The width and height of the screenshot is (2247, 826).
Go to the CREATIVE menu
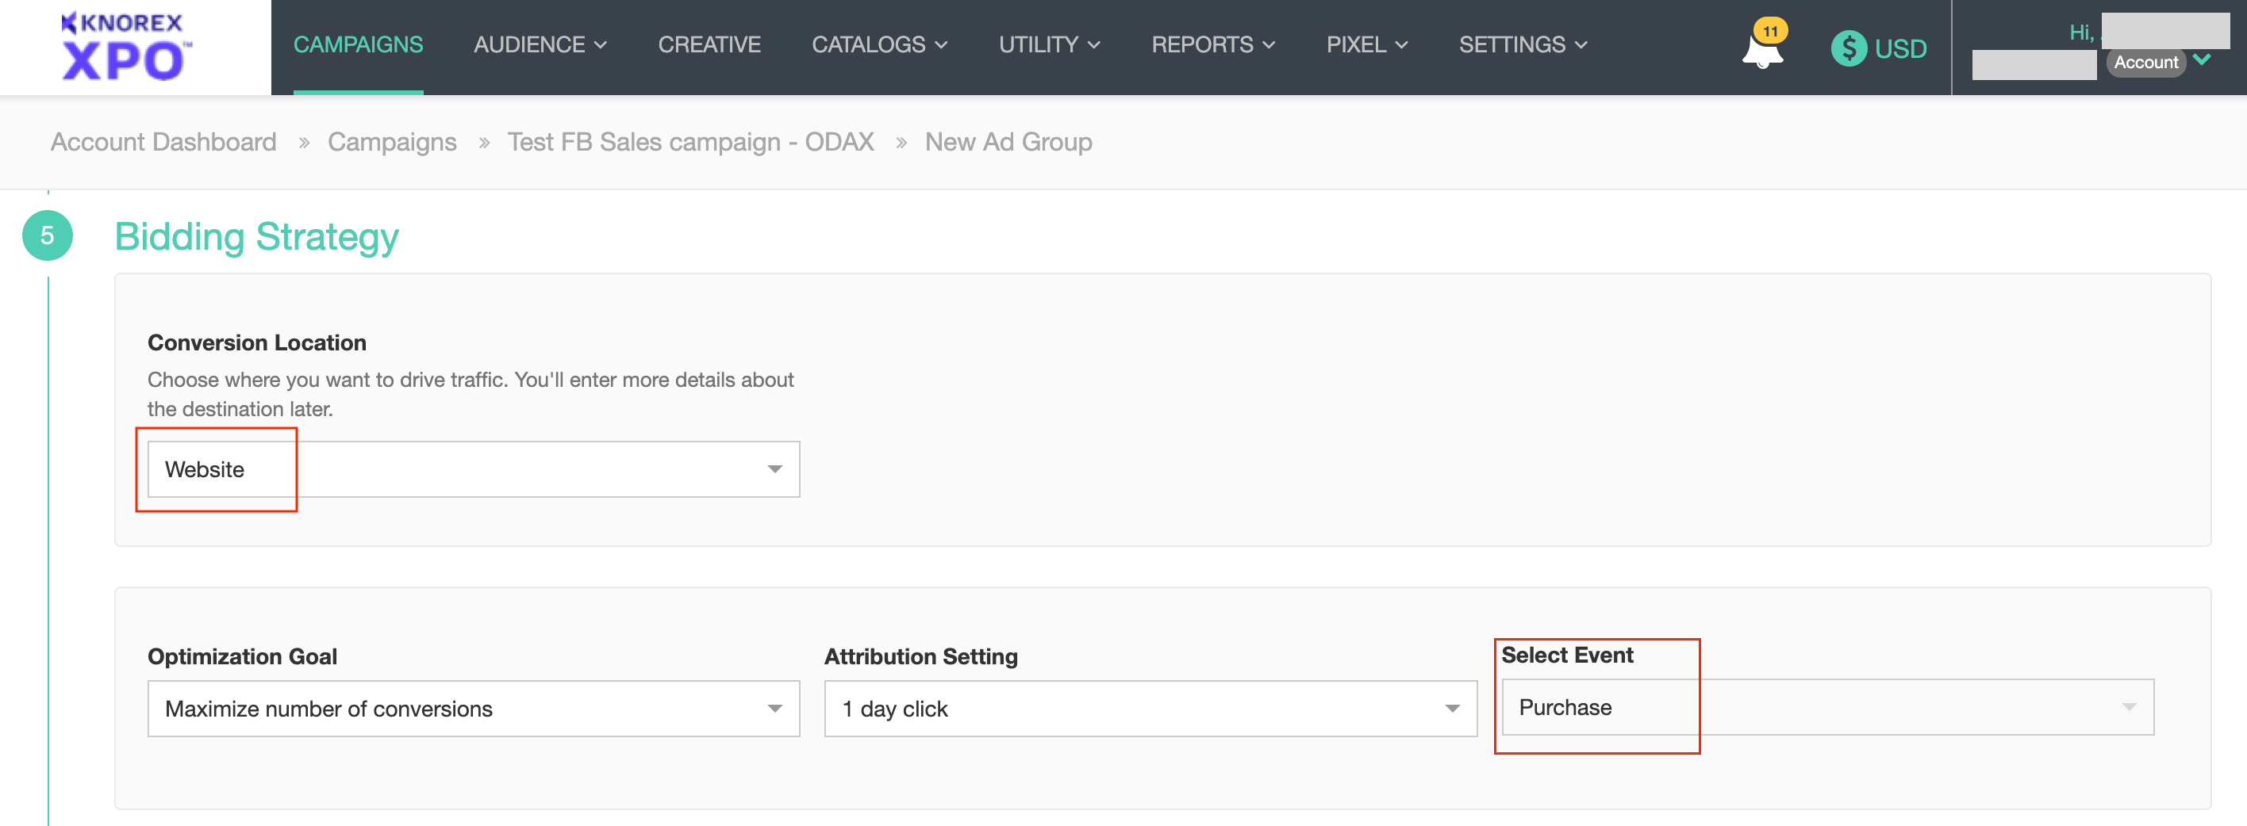pos(709,44)
